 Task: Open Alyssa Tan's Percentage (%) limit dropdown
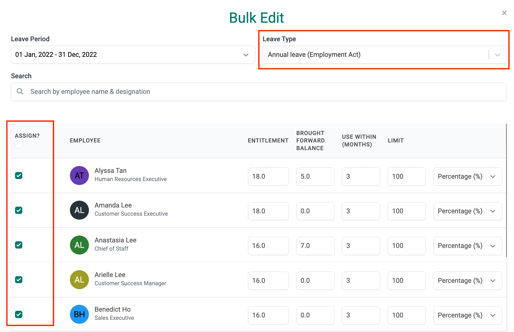[467, 176]
